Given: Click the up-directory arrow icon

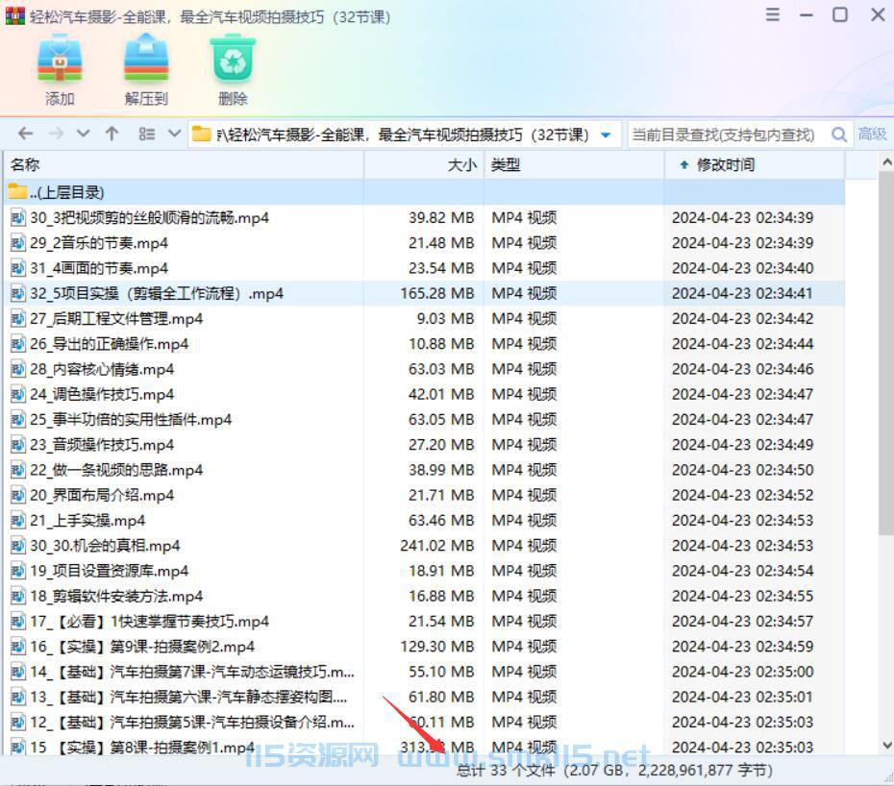Looking at the screenshot, I should coord(112,134).
